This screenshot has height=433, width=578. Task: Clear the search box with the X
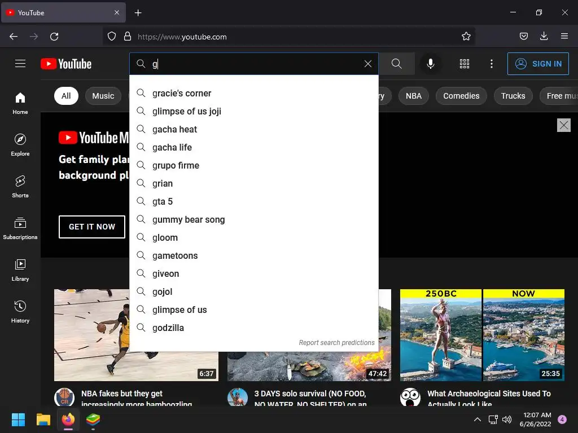tap(367, 64)
